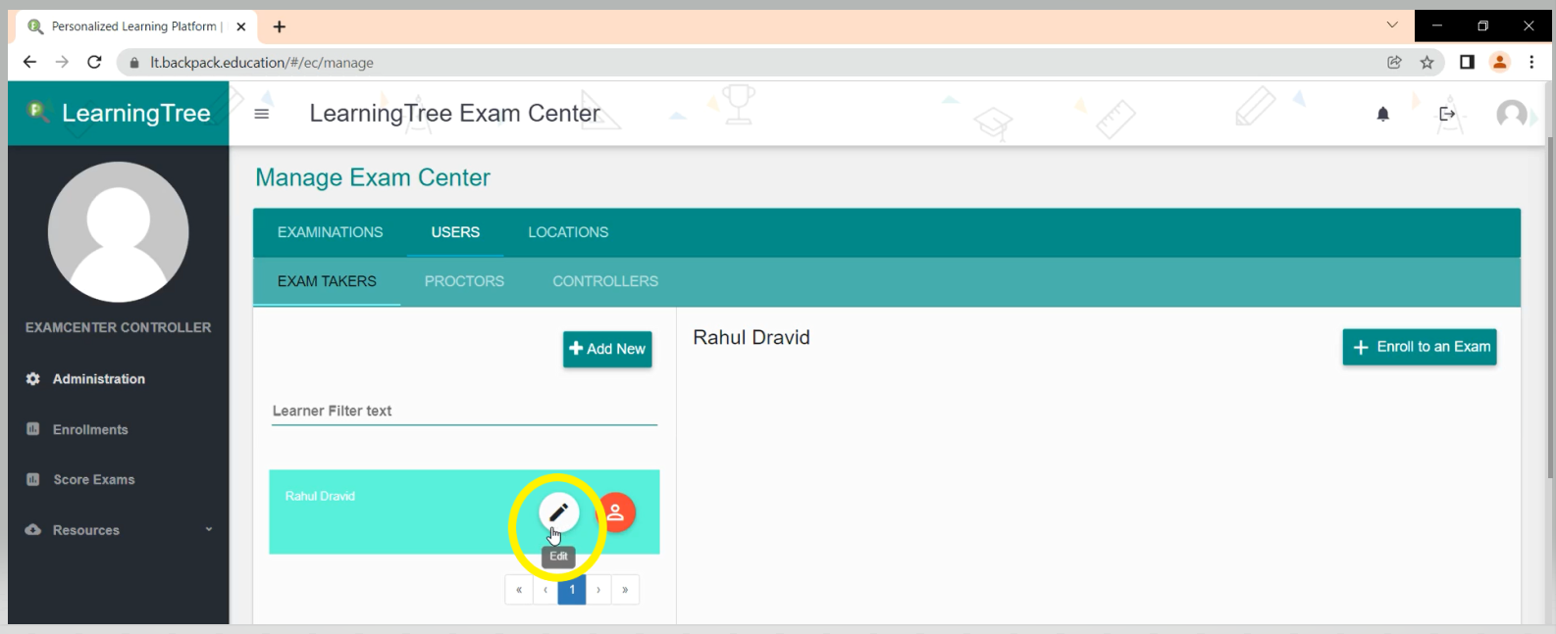This screenshot has height=634, width=1556.
Task: Bookmark this page with the star icon
Action: [1426, 63]
